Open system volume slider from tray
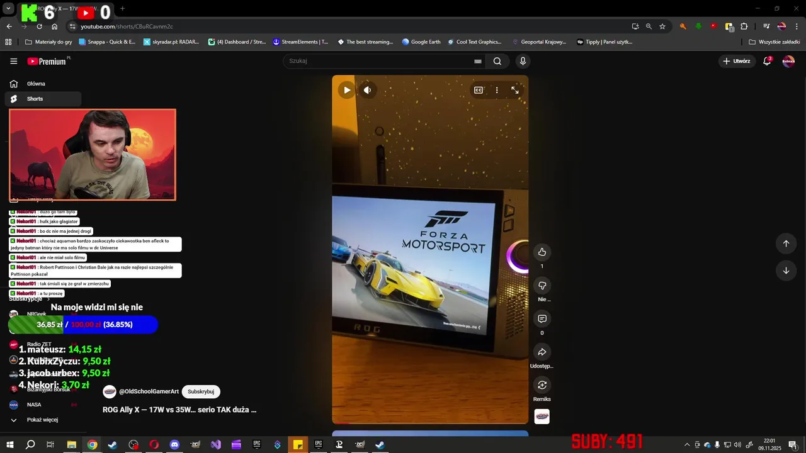The width and height of the screenshot is (806, 453). coord(737,445)
